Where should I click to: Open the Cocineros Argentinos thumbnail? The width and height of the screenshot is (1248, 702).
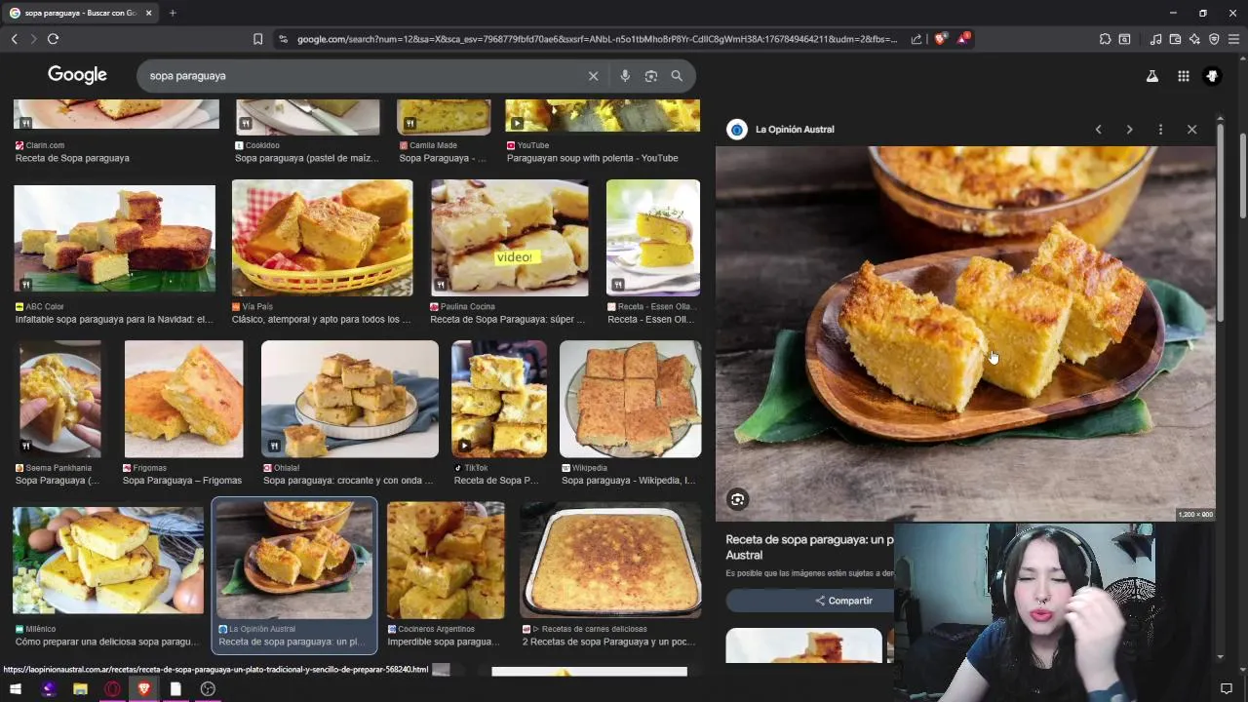(446, 561)
